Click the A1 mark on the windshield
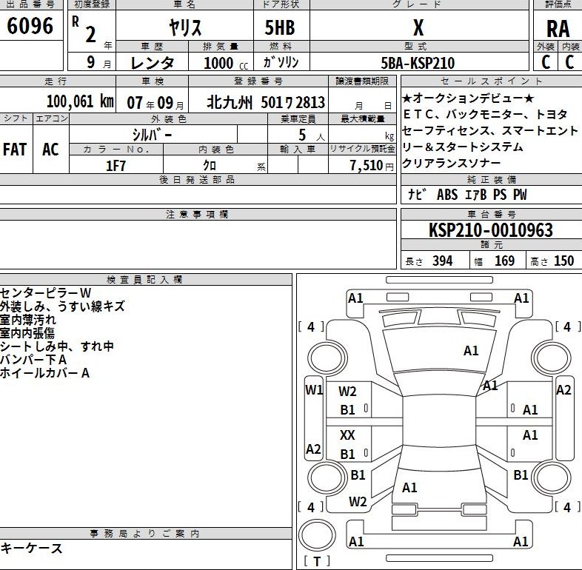582x570 pixels. point(471,351)
